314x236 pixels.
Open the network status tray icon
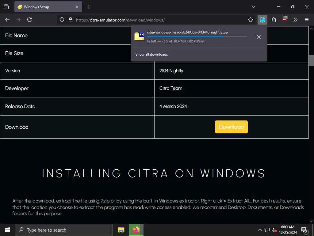pyautogui.click(x=267, y=230)
